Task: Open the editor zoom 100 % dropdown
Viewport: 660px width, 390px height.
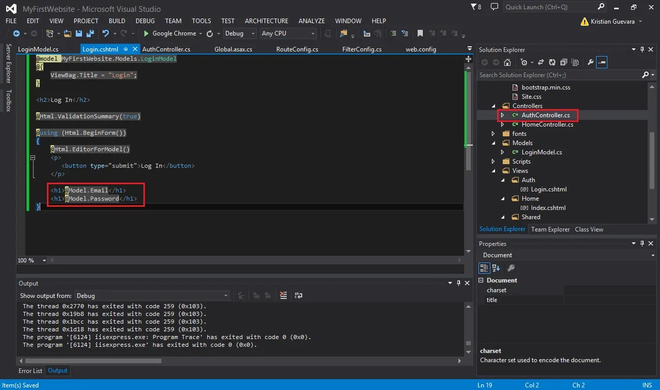Action: click(32, 260)
